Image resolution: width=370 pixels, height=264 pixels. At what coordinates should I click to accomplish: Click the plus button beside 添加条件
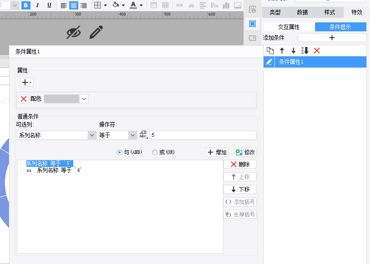point(332,38)
